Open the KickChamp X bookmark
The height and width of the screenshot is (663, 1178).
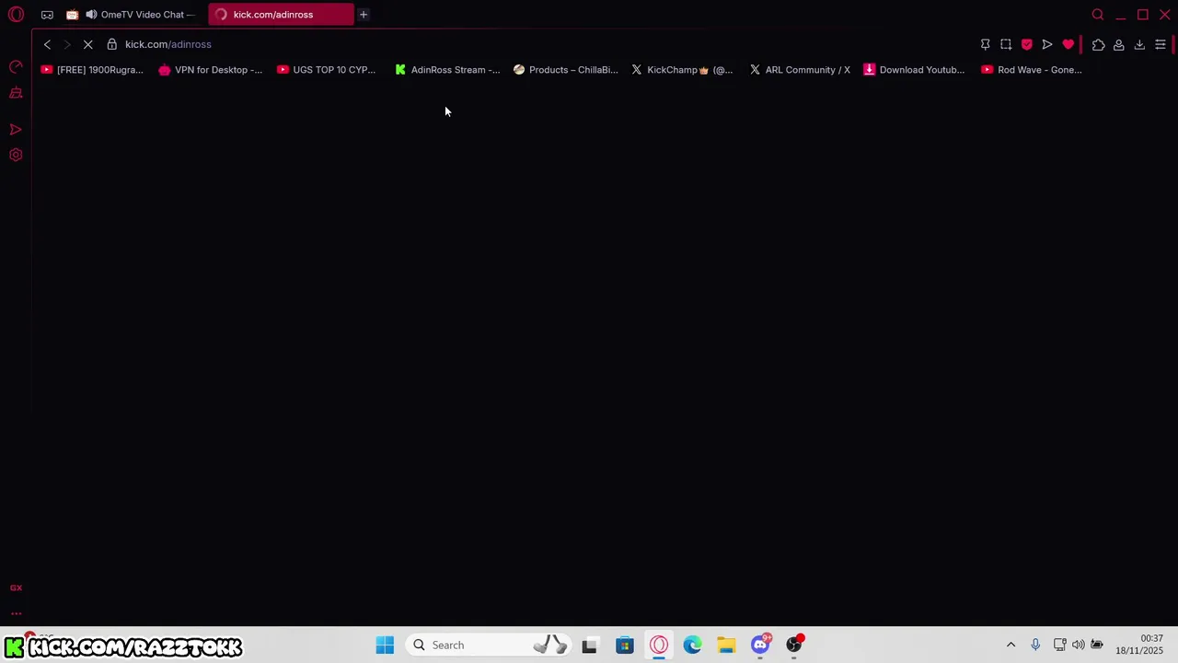pos(682,70)
